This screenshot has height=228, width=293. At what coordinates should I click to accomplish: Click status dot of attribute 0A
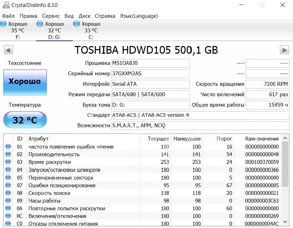point(8,208)
